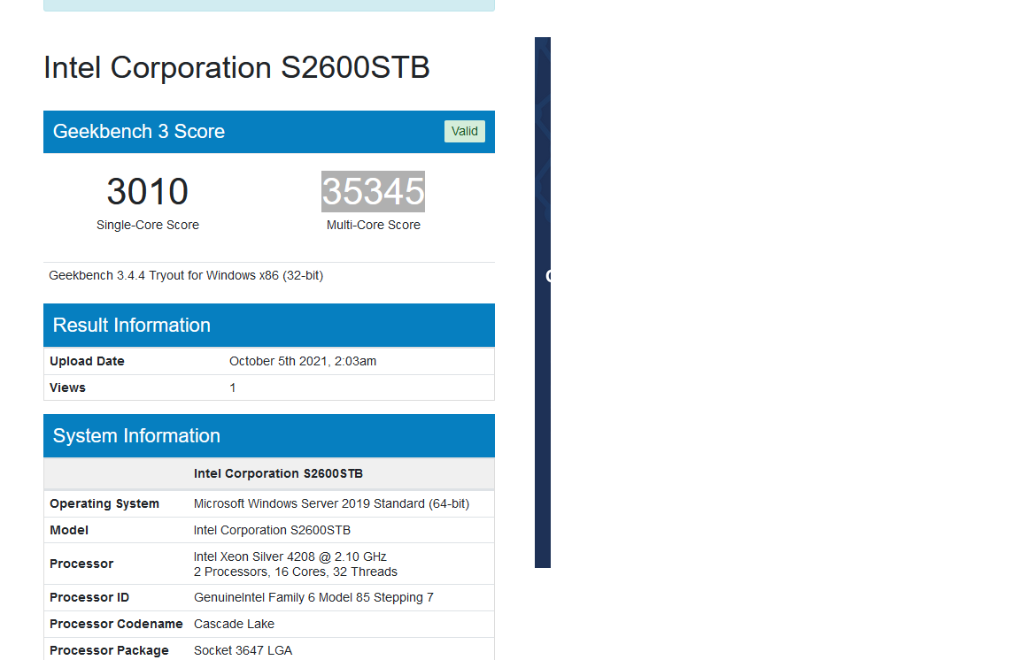This screenshot has width=1020, height=660.
Task: Click the Model value Intel Corporation S2600STB
Action: tap(272, 531)
